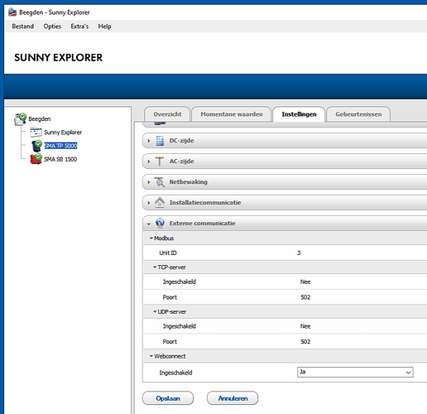427x414 pixels.
Task: Collapse the Modbus group arrow
Action: [151, 238]
